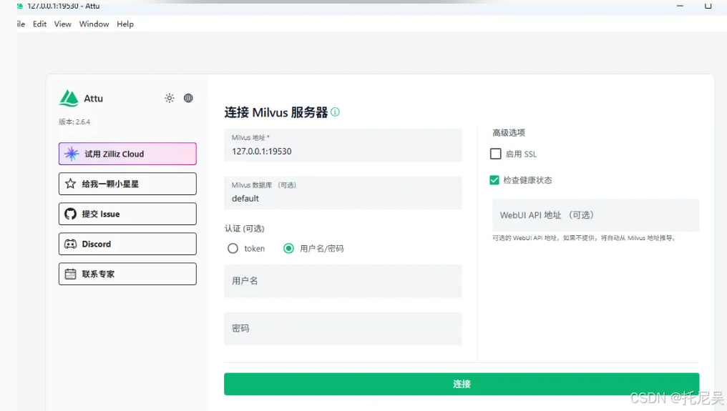The width and height of the screenshot is (727, 411).
Task: Focus the Milvus 地址 input field
Action: pyautogui.click(x=343, y=146)
